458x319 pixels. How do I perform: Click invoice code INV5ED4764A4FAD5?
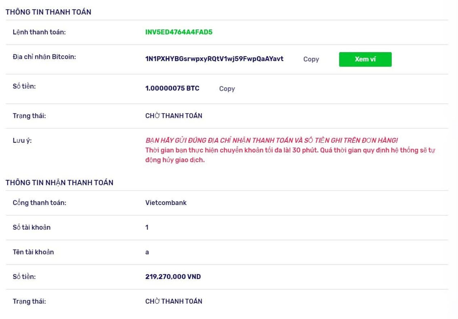pyautogui.click(x=179, y=32)
